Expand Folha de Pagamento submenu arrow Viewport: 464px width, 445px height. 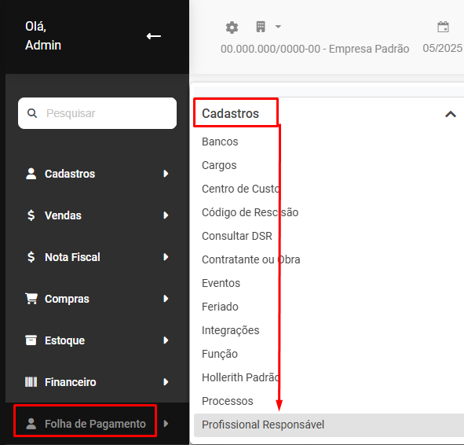(166, 424)
